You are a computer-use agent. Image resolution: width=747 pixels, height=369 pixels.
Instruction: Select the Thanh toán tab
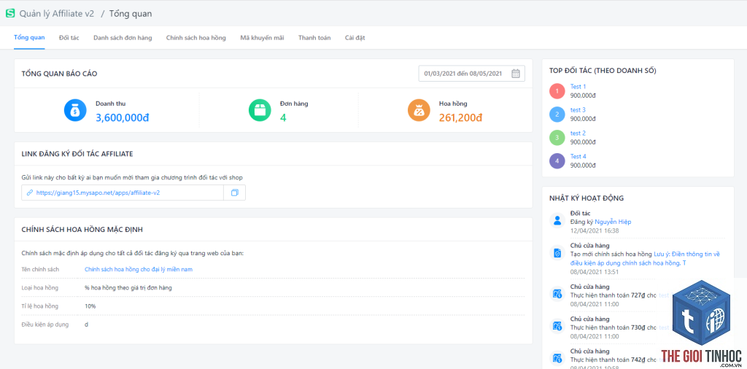pyautogui.click(x=314, y=38)
